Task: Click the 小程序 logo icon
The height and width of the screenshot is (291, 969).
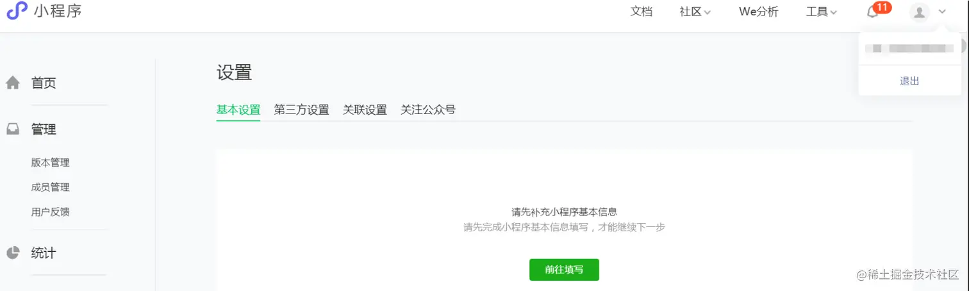Action: (17, 10)
